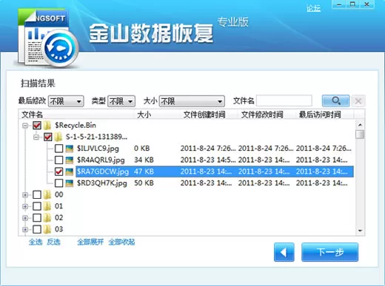Viewport: 385px width, 286px height.
Task: Collapse the $Recycle.Bin tree node
Action: [x=25, y=126]
